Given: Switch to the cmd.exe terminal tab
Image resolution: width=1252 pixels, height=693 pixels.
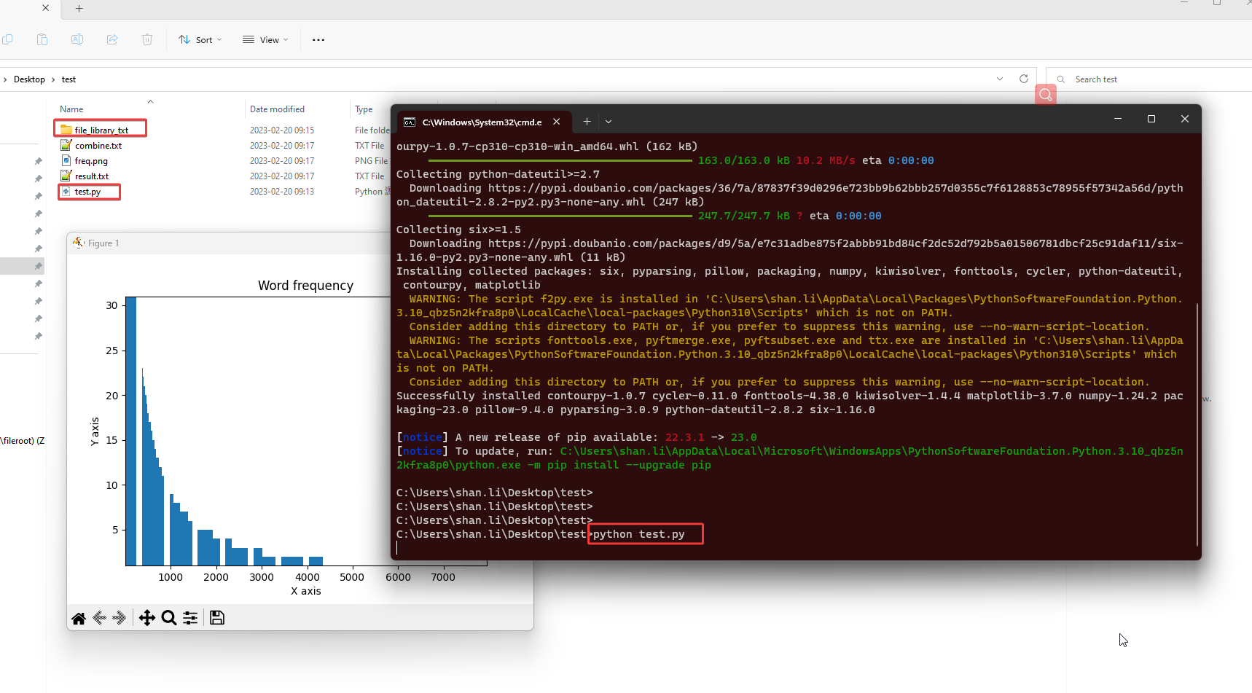Looking at the screenshot, I should [x=481, y=122].
